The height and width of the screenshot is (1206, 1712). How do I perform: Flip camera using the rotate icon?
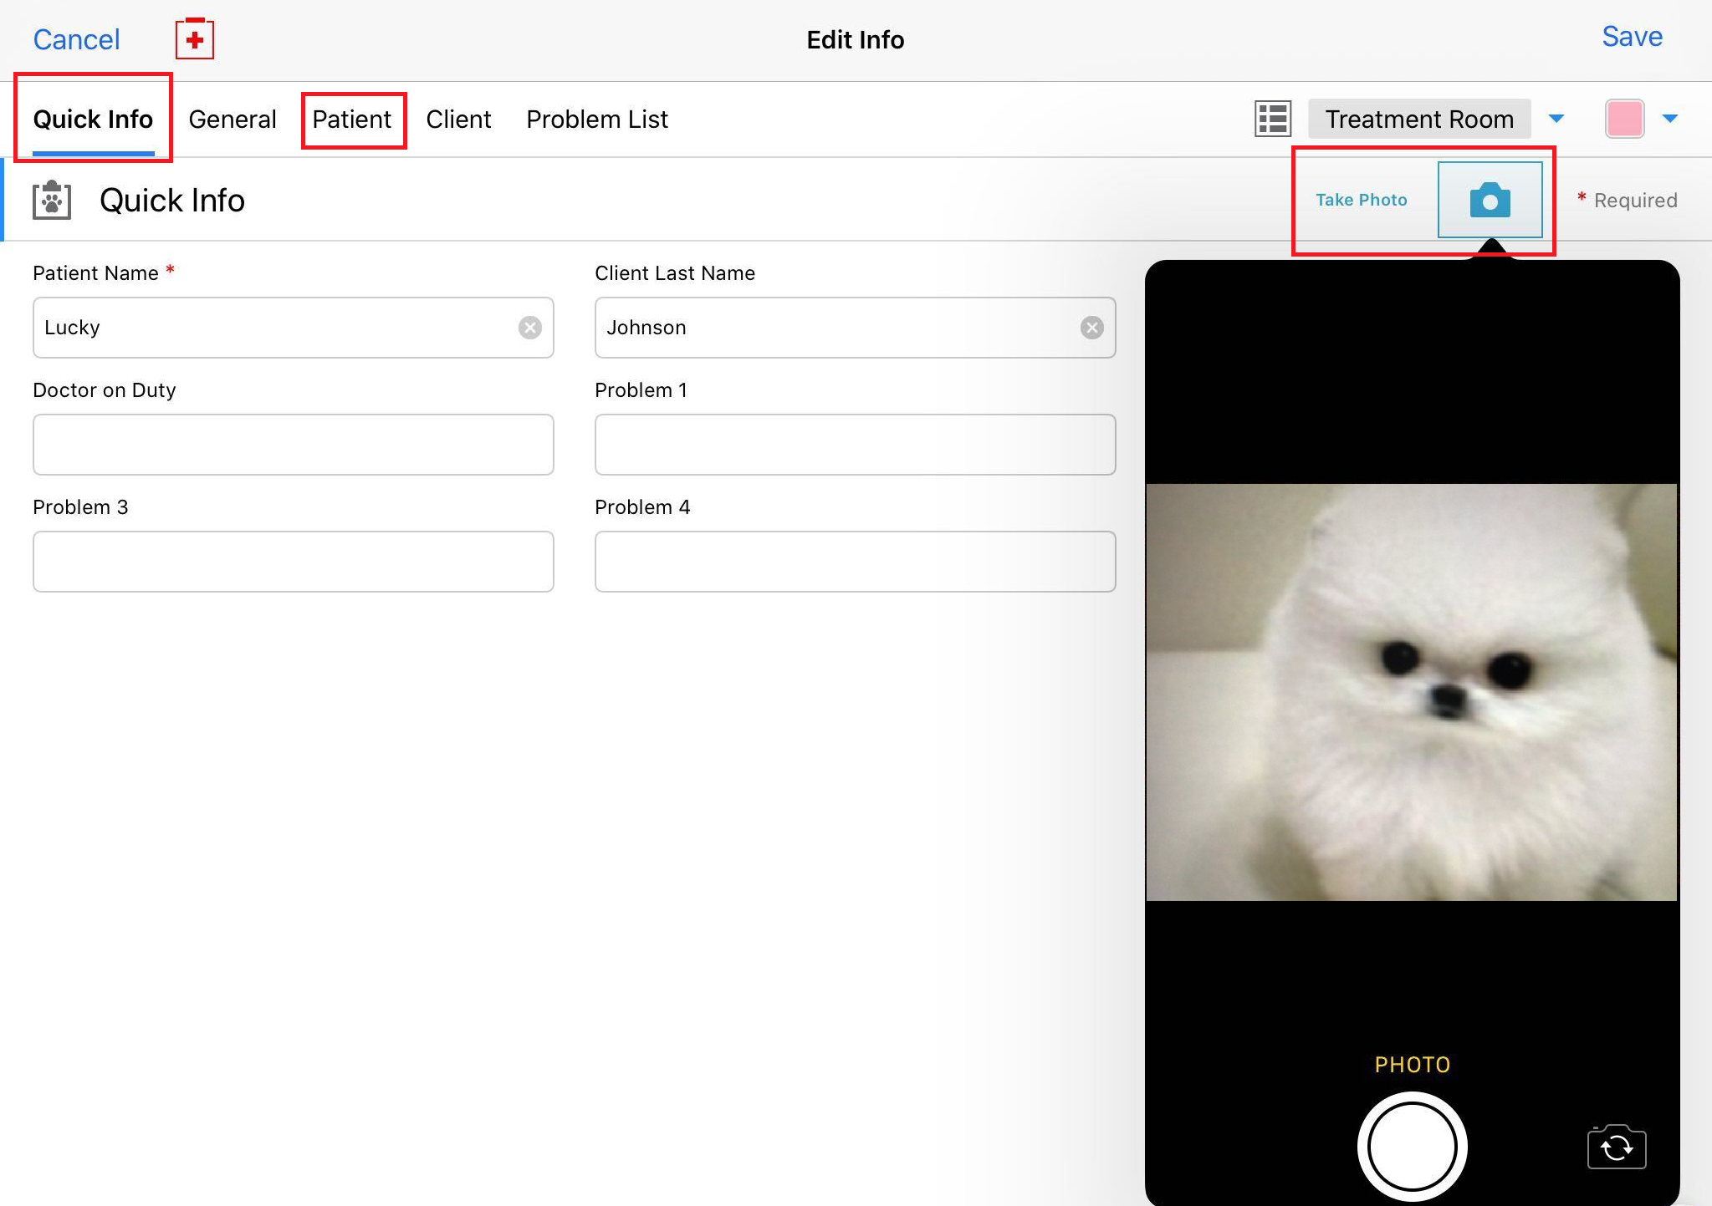click(x=1616, y=1147)
